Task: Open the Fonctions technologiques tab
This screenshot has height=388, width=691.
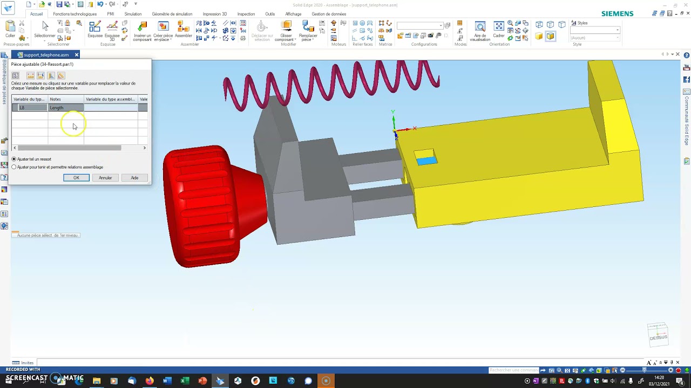Action: [75, 14]
